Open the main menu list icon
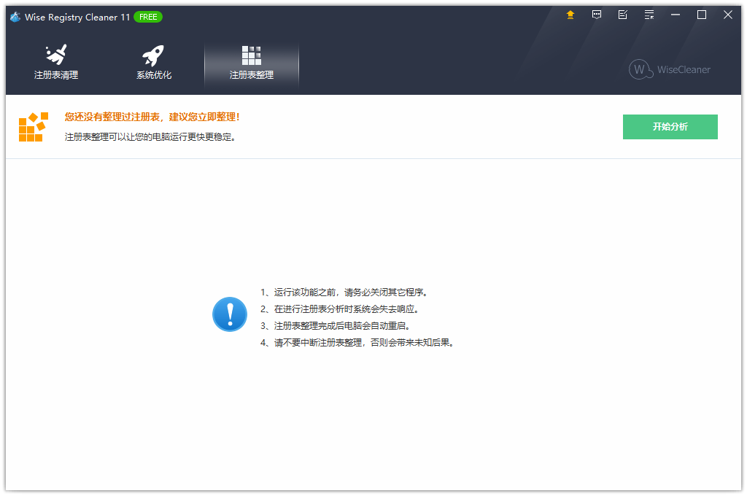This screenshot has height=496, width=747. 649,15
